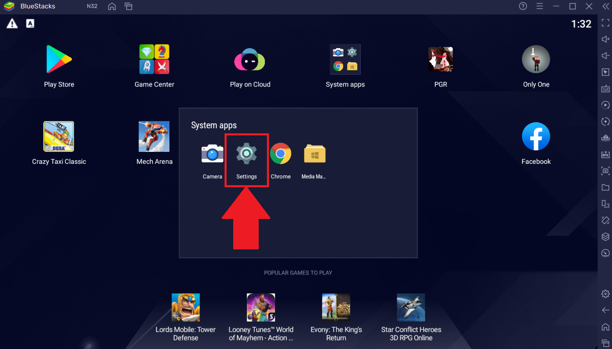Open the System apps folder icon

click(345, 59)
